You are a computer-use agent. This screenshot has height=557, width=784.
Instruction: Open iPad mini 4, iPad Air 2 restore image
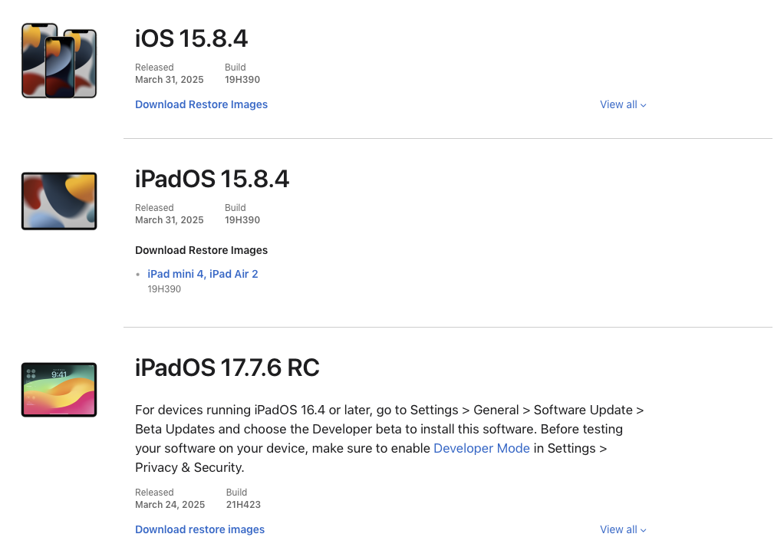[x=203, y=274]
